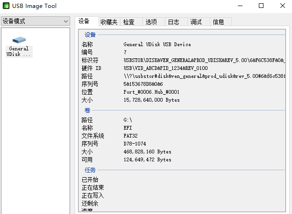Viewport: 292px width, 214px height.
Task: Switch to the 设备 tab
Action: click(x=84, y=21)
